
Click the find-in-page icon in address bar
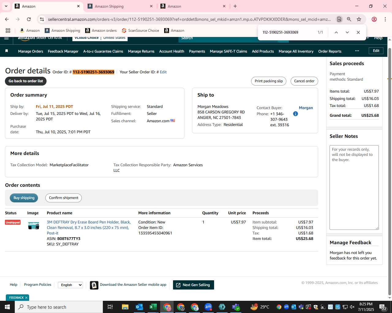pyautogui.click(x=339, y=19)
